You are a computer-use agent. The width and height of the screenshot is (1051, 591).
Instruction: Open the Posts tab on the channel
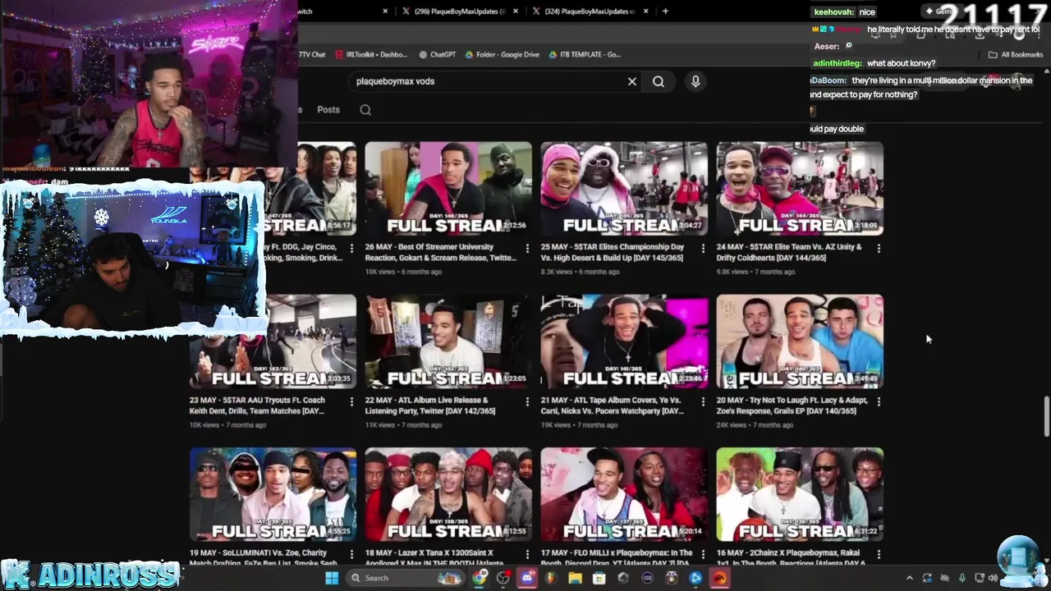(x=328, y=110)
